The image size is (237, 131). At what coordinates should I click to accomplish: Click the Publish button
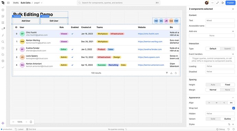tap(230, 3)
